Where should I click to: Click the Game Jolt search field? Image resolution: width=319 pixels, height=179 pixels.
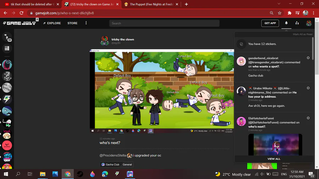click(x=164, y=23)
